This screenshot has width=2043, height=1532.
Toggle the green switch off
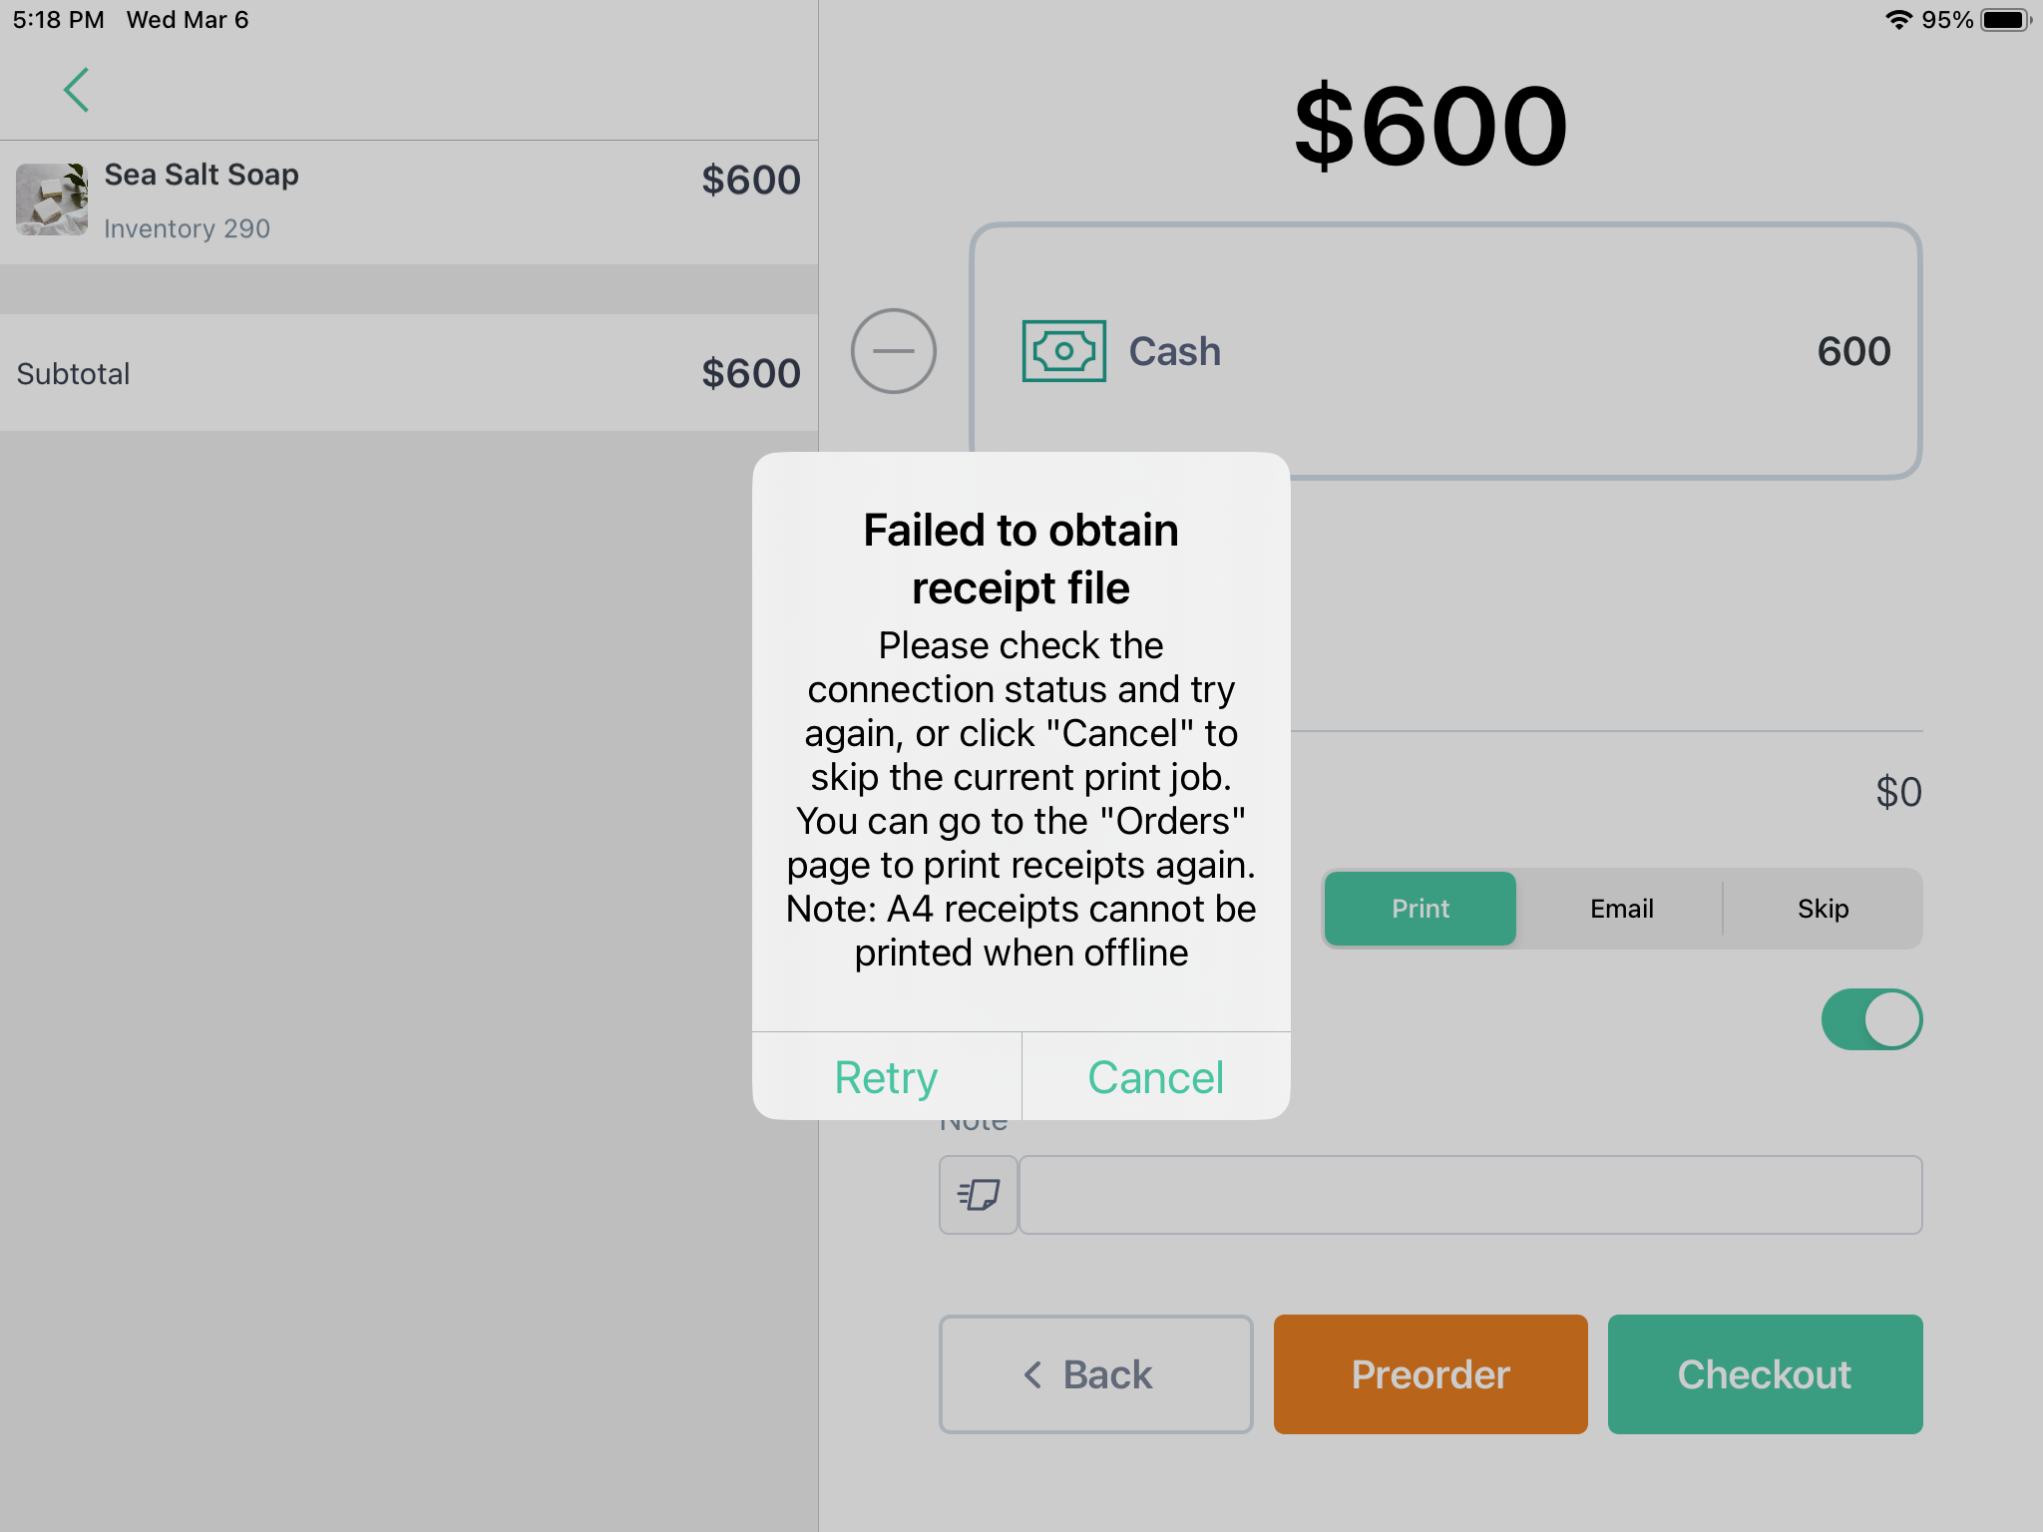point(1871,1019)
